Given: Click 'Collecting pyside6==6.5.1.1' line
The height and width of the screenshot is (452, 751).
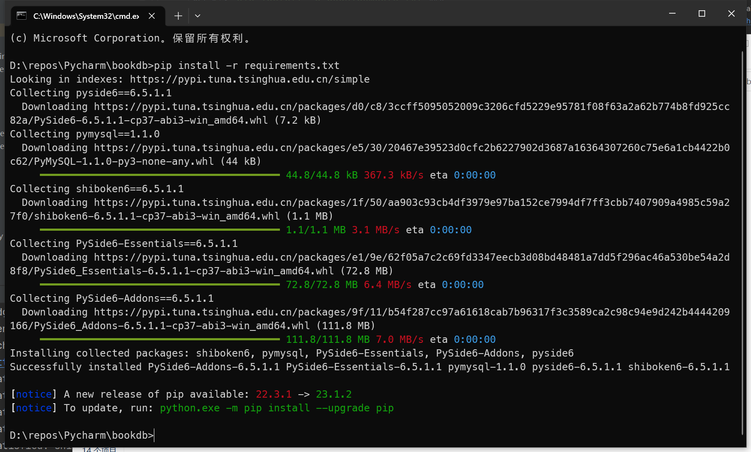Looking at the screenshot, I should coord(91,93).
